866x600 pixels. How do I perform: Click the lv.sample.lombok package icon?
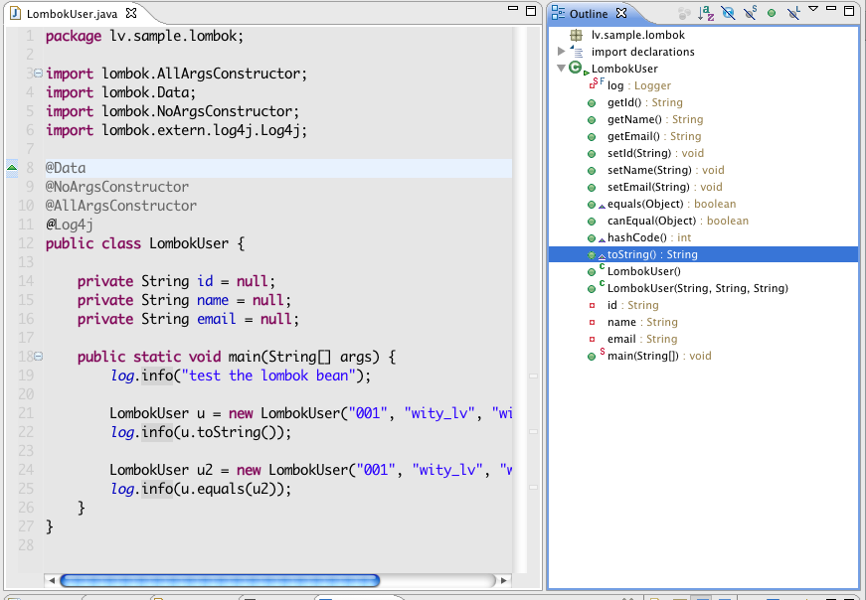[576, 35]
